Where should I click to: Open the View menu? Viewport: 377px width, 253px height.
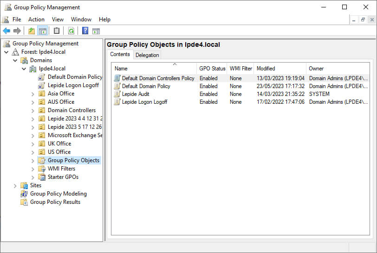[58, 19]
